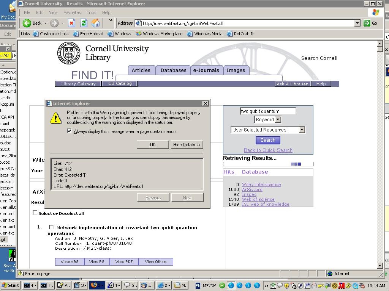Screen dimensions: 389x291
Task: Open the Windows Marketplace link
Action: coord(159,34)
